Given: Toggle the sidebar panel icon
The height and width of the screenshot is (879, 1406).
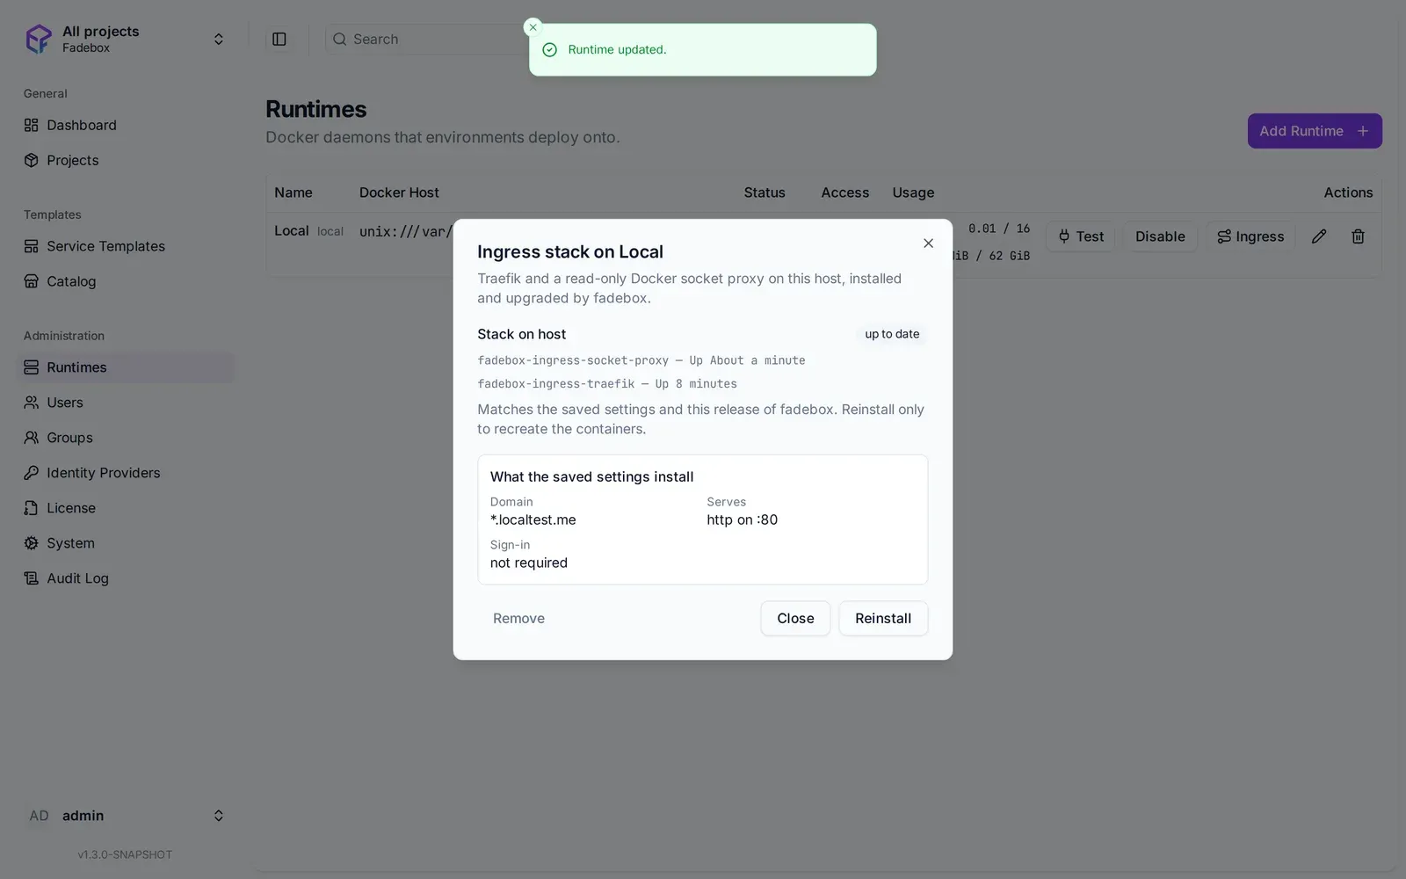Looking at the screenshot, I should point(279,39).
